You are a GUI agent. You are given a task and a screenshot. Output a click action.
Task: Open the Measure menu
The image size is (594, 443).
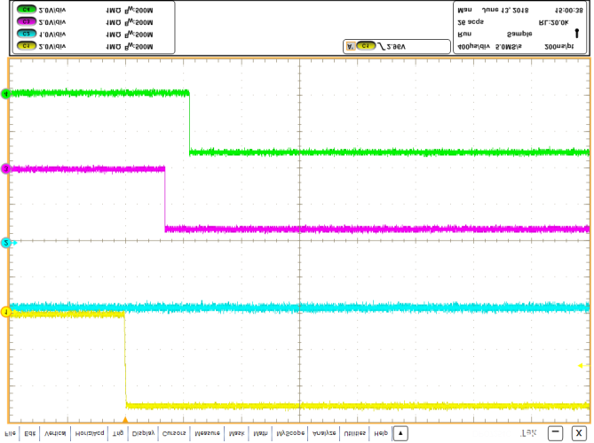pos(208,433)
